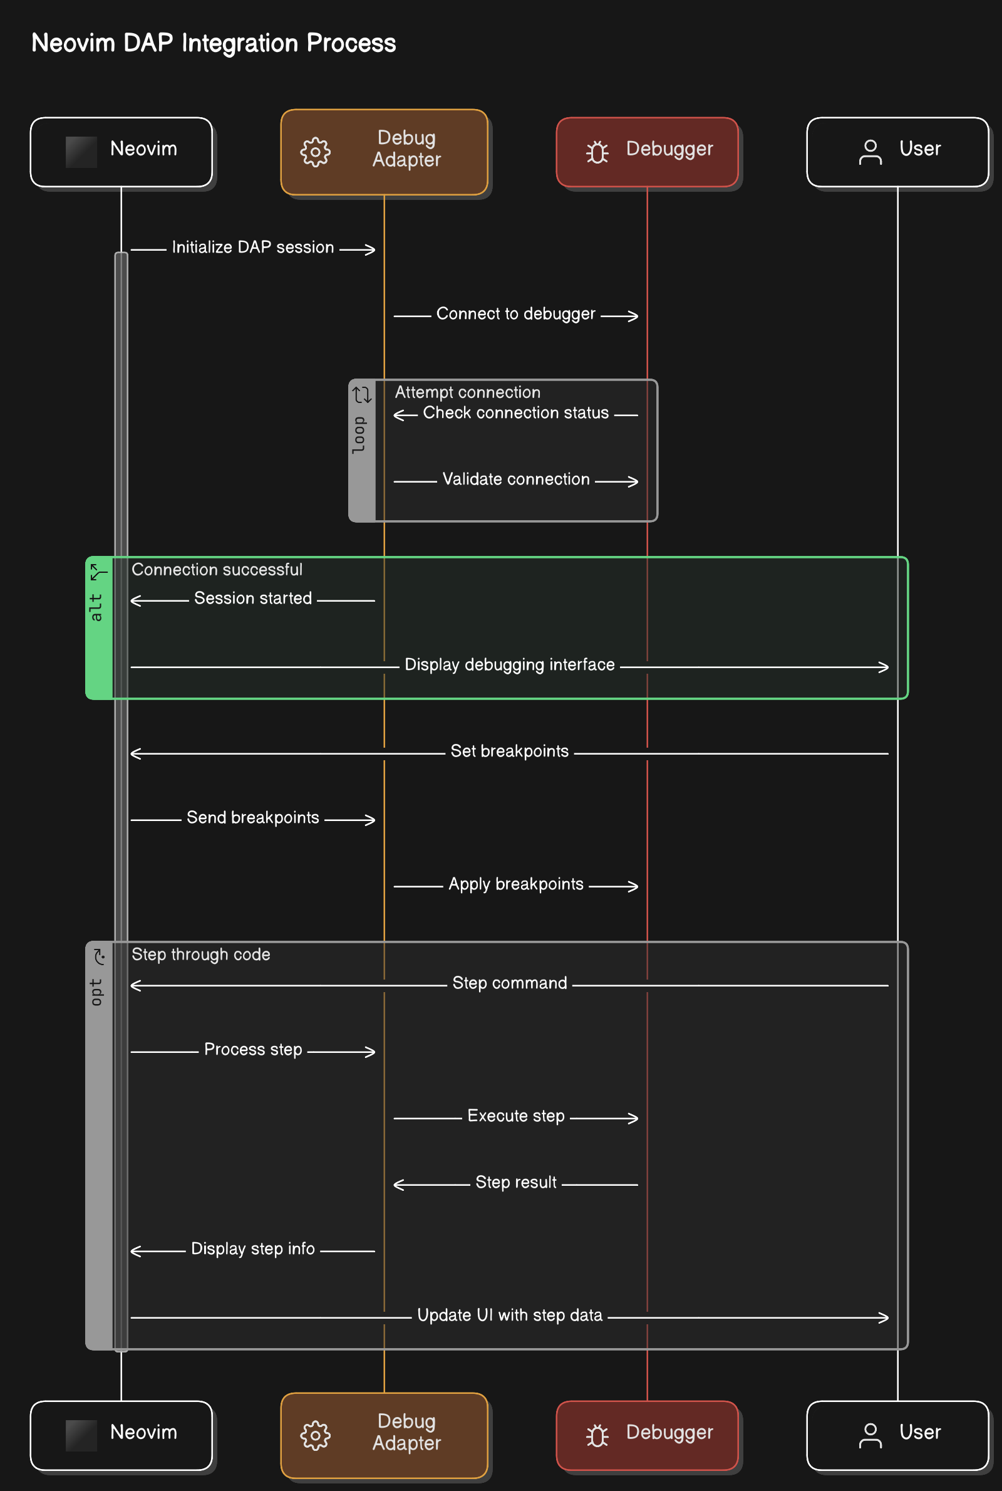Click the 'Attempt connection' loop heading
This screenshot has height=1491, width=1002.
pyautogui.click(x=468, y=392)
